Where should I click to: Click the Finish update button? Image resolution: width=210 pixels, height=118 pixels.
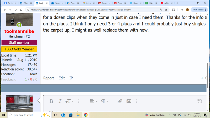point(198,9)
